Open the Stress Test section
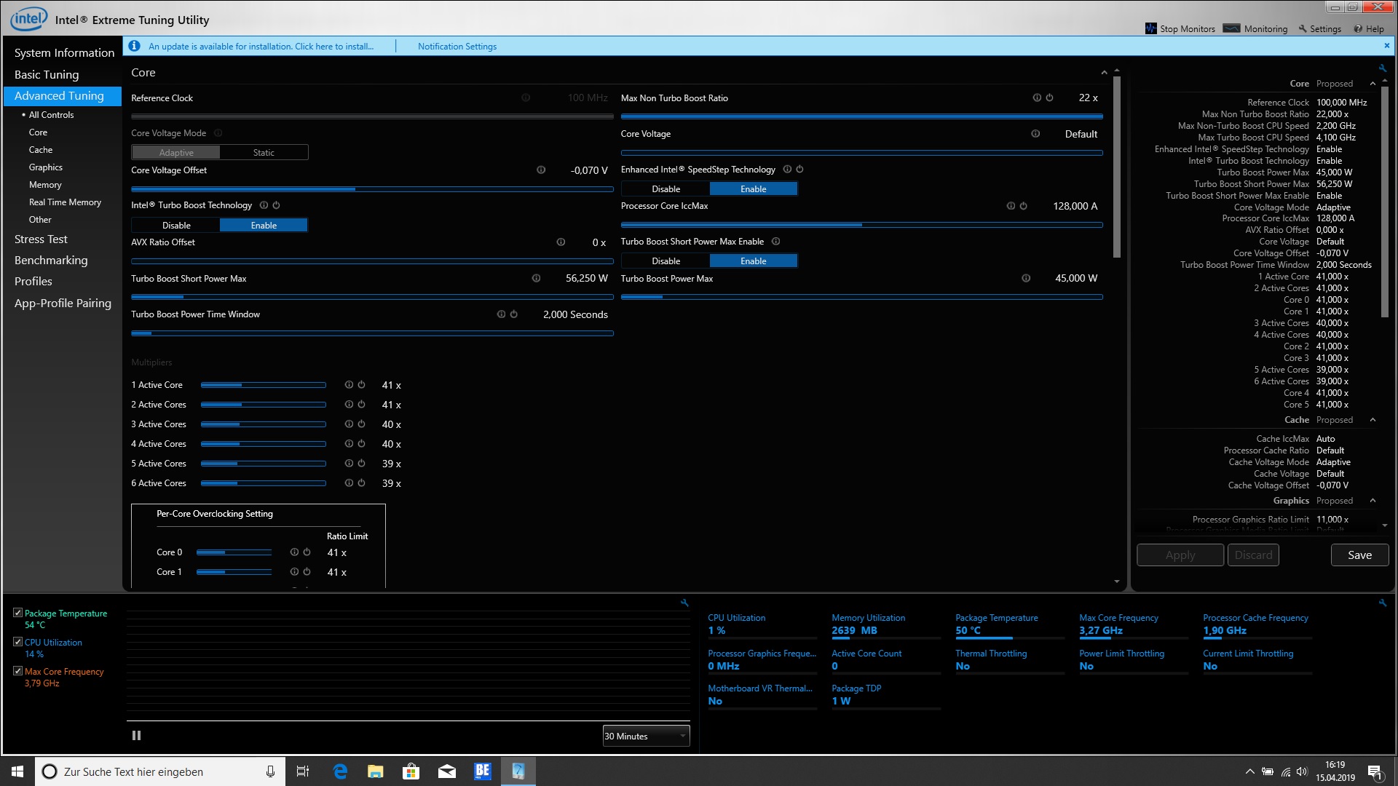Image resolution: width=1398 pixels, height=786 pixels. tap(41, 239)
